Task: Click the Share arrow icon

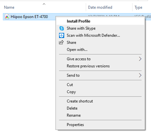Action: (61, 42)
